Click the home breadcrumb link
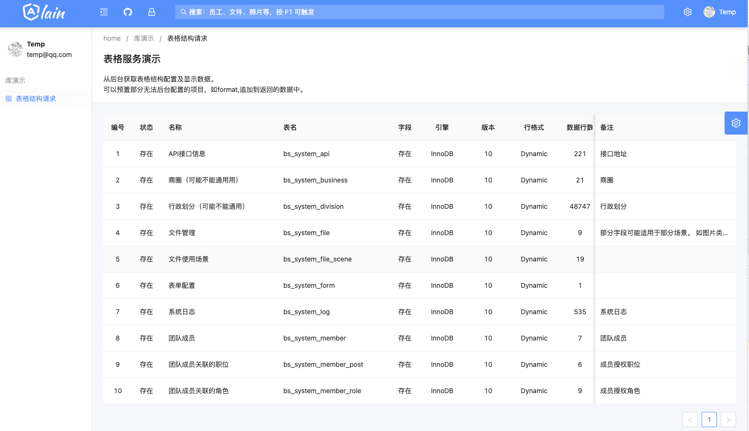The height and width of the screenshot is (431, 749). [112, 38]
